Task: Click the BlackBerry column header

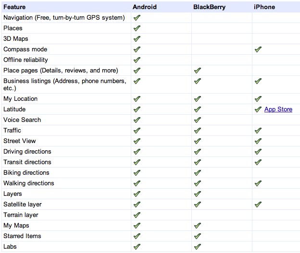Action: pos(209,8)
